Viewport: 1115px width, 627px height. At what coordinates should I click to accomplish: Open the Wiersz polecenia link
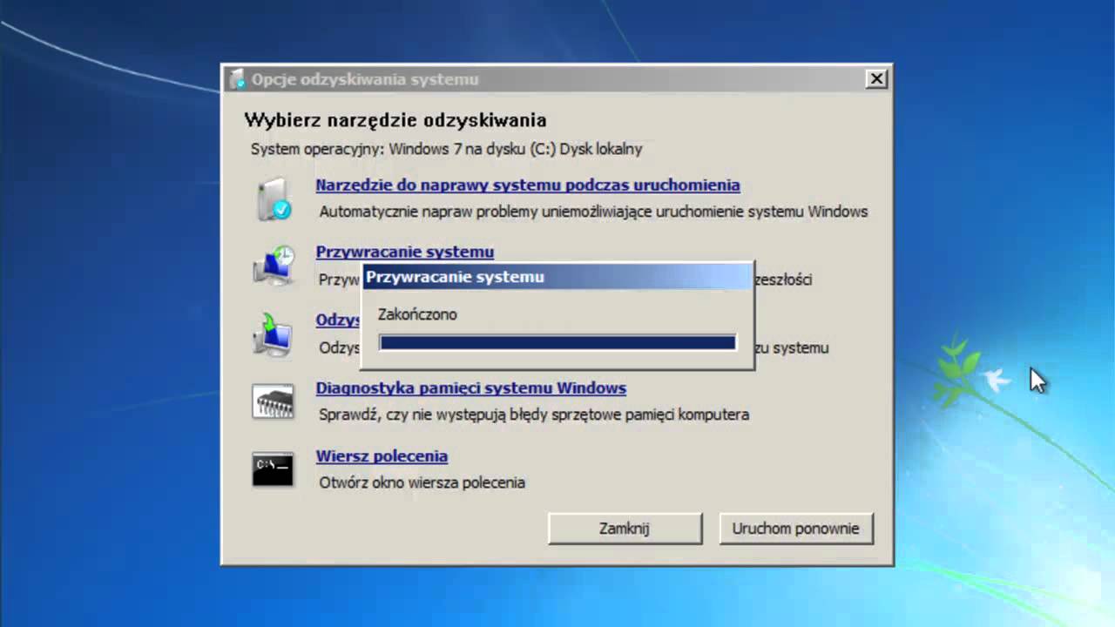[x=382, y=455]
